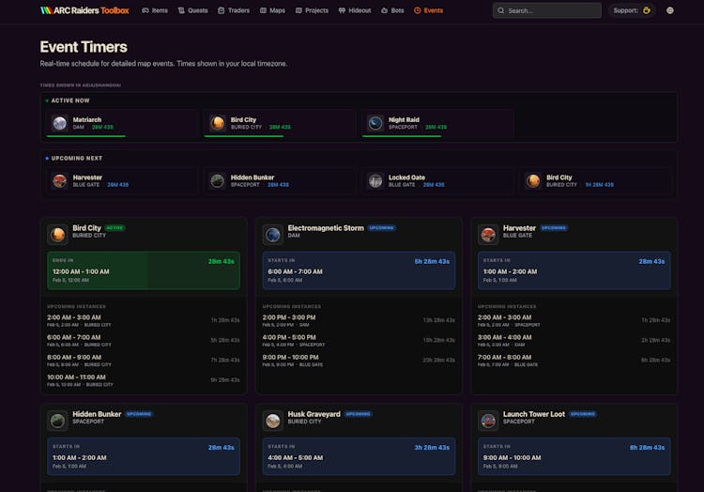
Task: Open the Matriarch event icon in Active Now
Action: [59, 123]
